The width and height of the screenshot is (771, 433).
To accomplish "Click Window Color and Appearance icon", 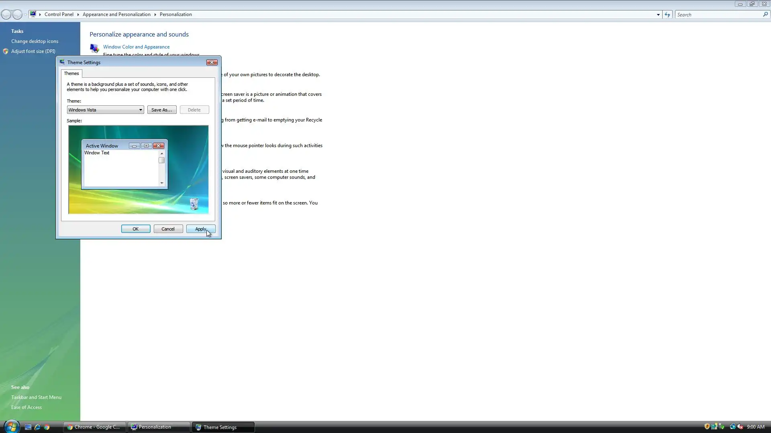I will (94, 48).
